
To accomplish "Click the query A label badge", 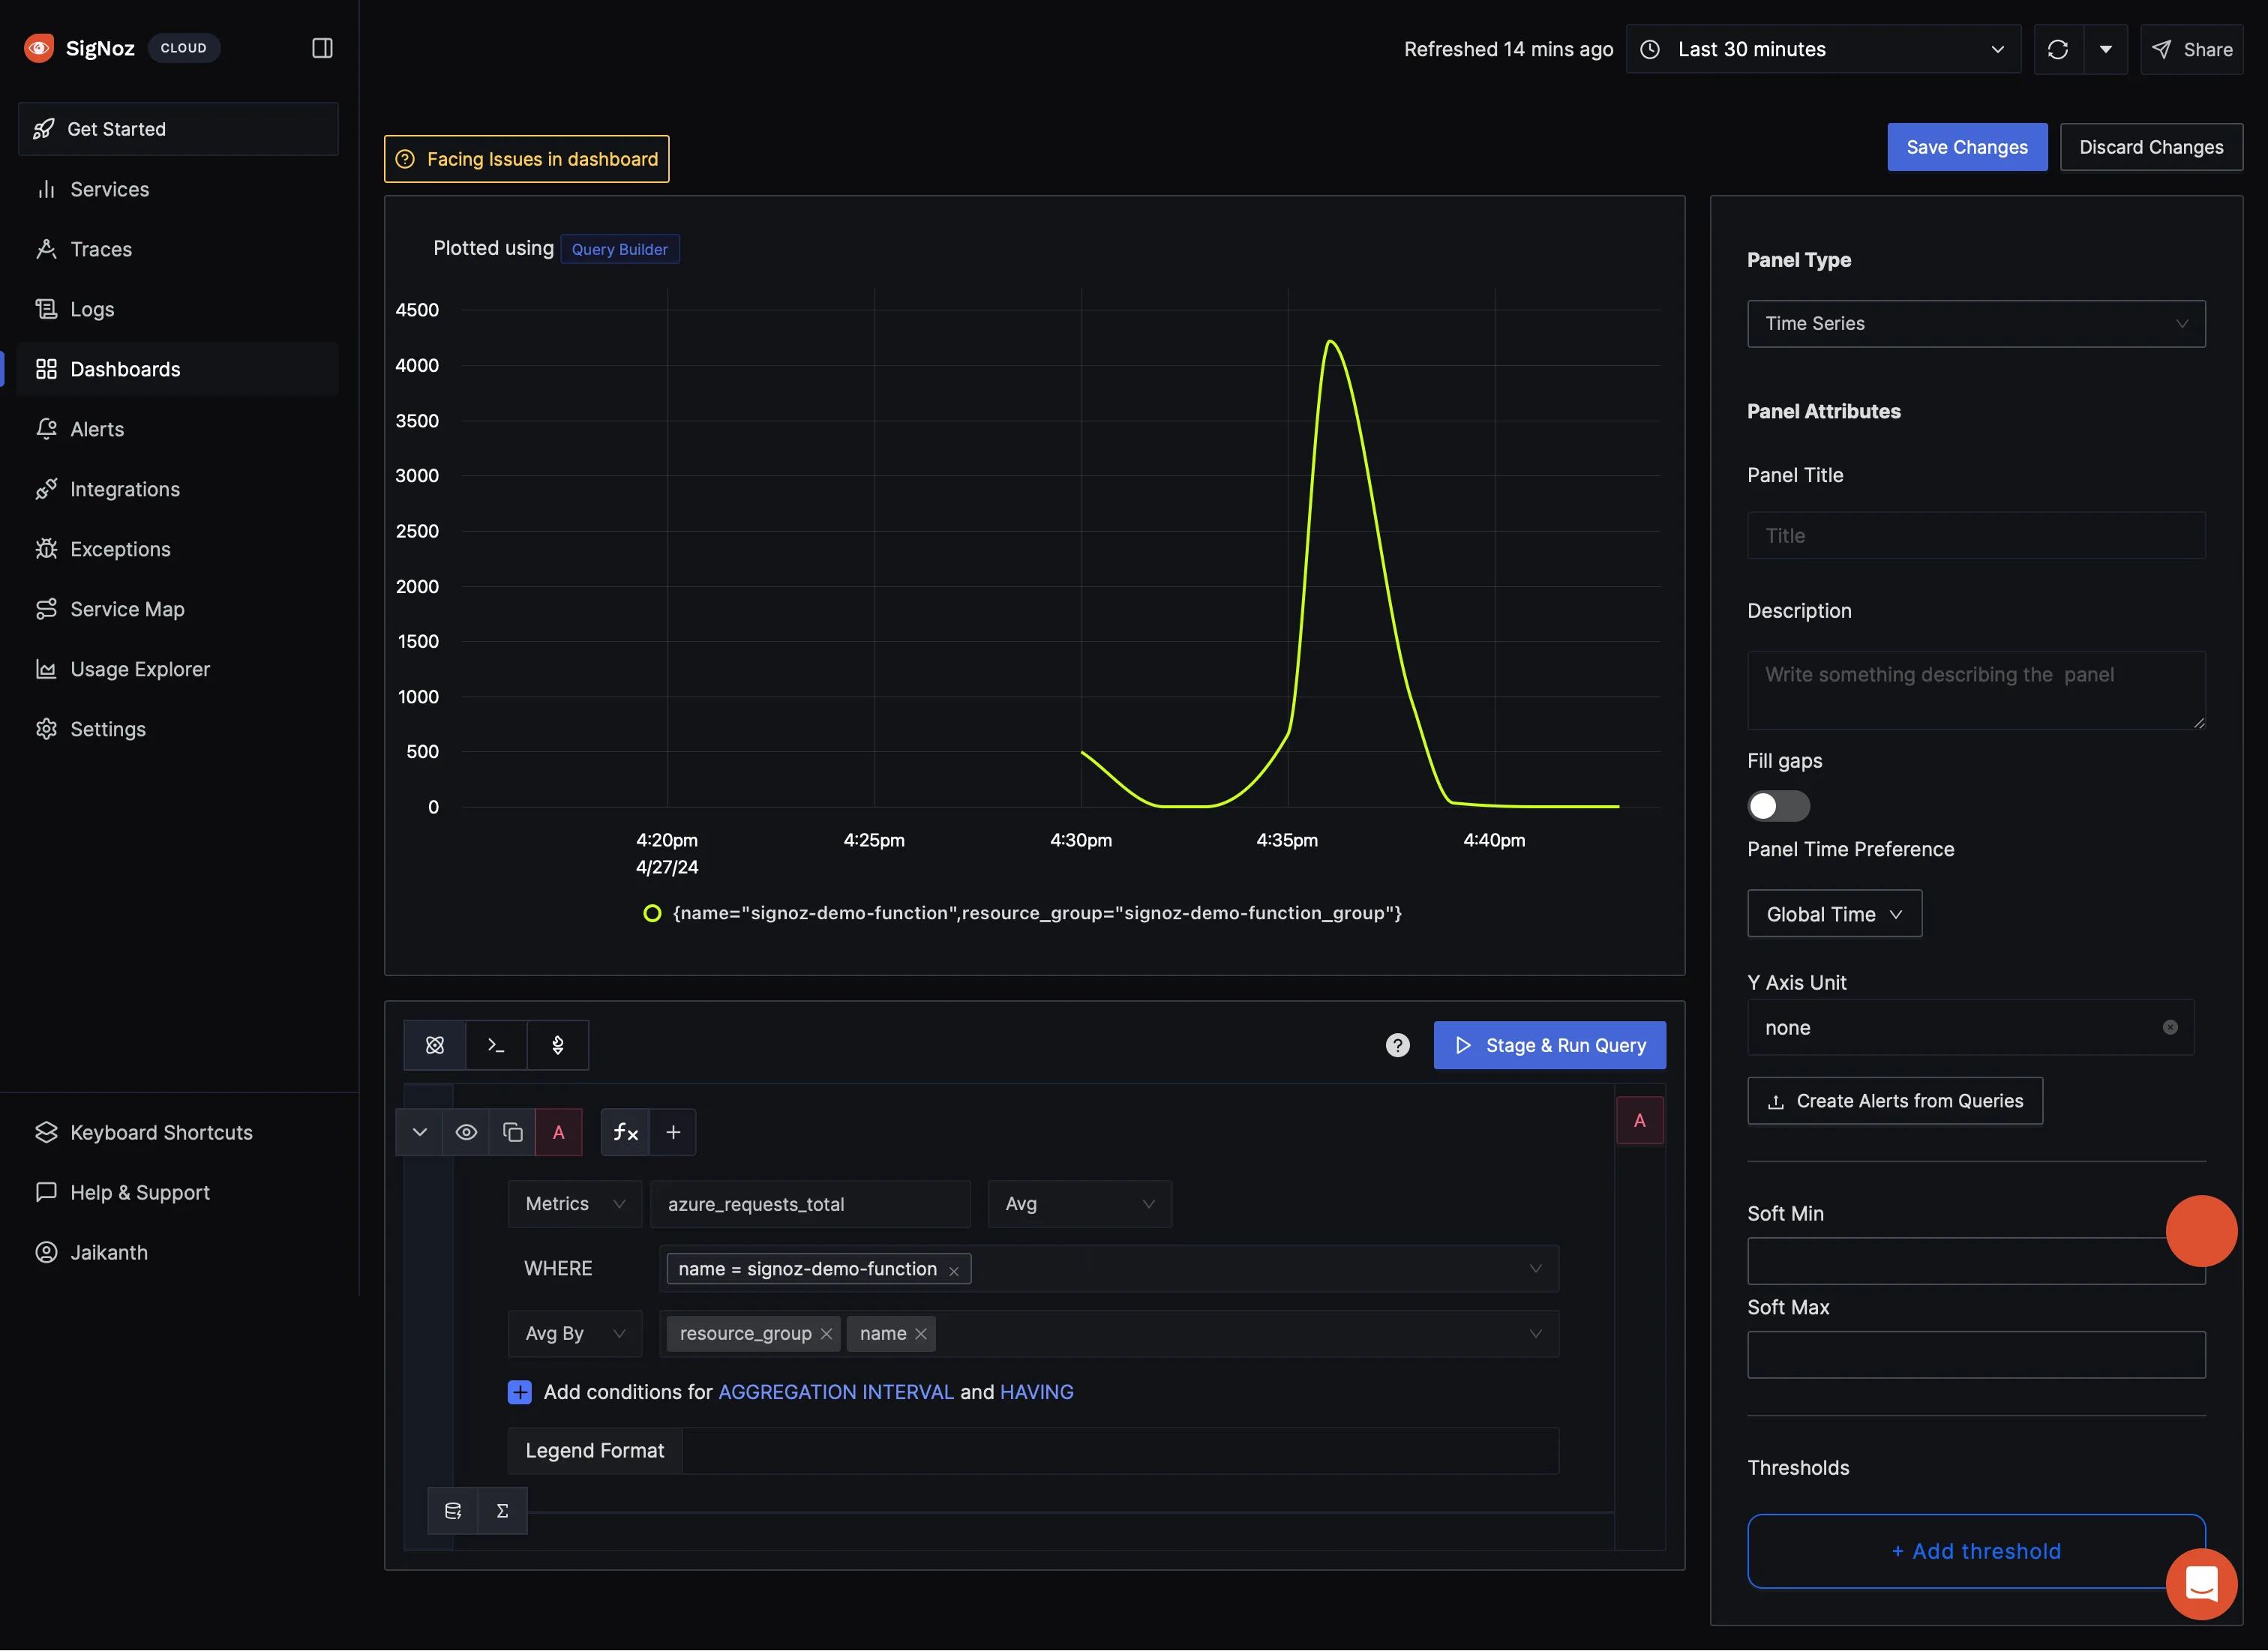I will 559,1132.
